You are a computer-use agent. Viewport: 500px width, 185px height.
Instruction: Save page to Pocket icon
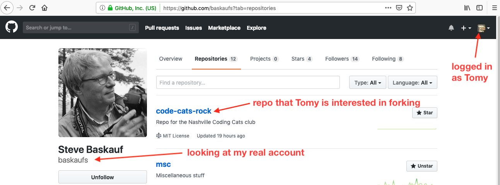pos(399,8)
